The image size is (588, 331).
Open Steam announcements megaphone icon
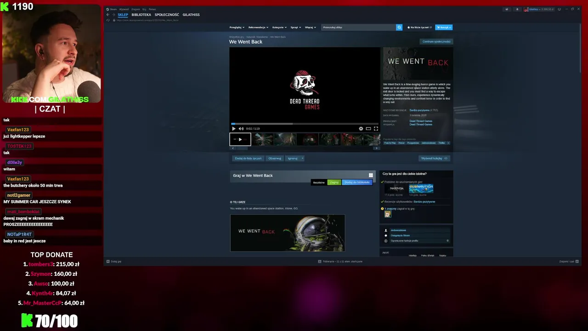(x=507, y=9)
